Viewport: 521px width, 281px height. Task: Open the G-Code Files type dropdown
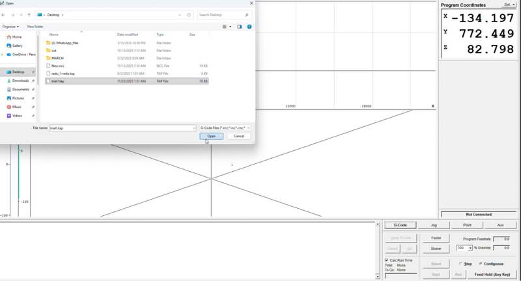225,128
